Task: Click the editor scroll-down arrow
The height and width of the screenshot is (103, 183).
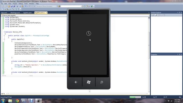Action: (x=149, y=92)
